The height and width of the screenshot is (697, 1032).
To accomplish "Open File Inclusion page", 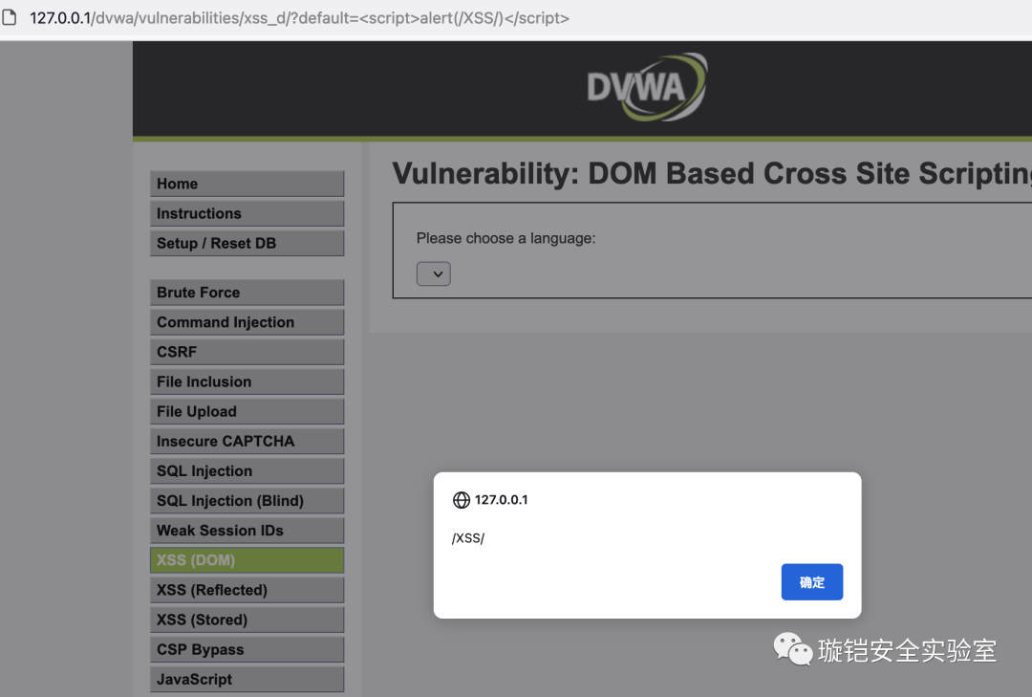I will pyautogui.click(x=247, y=381).
